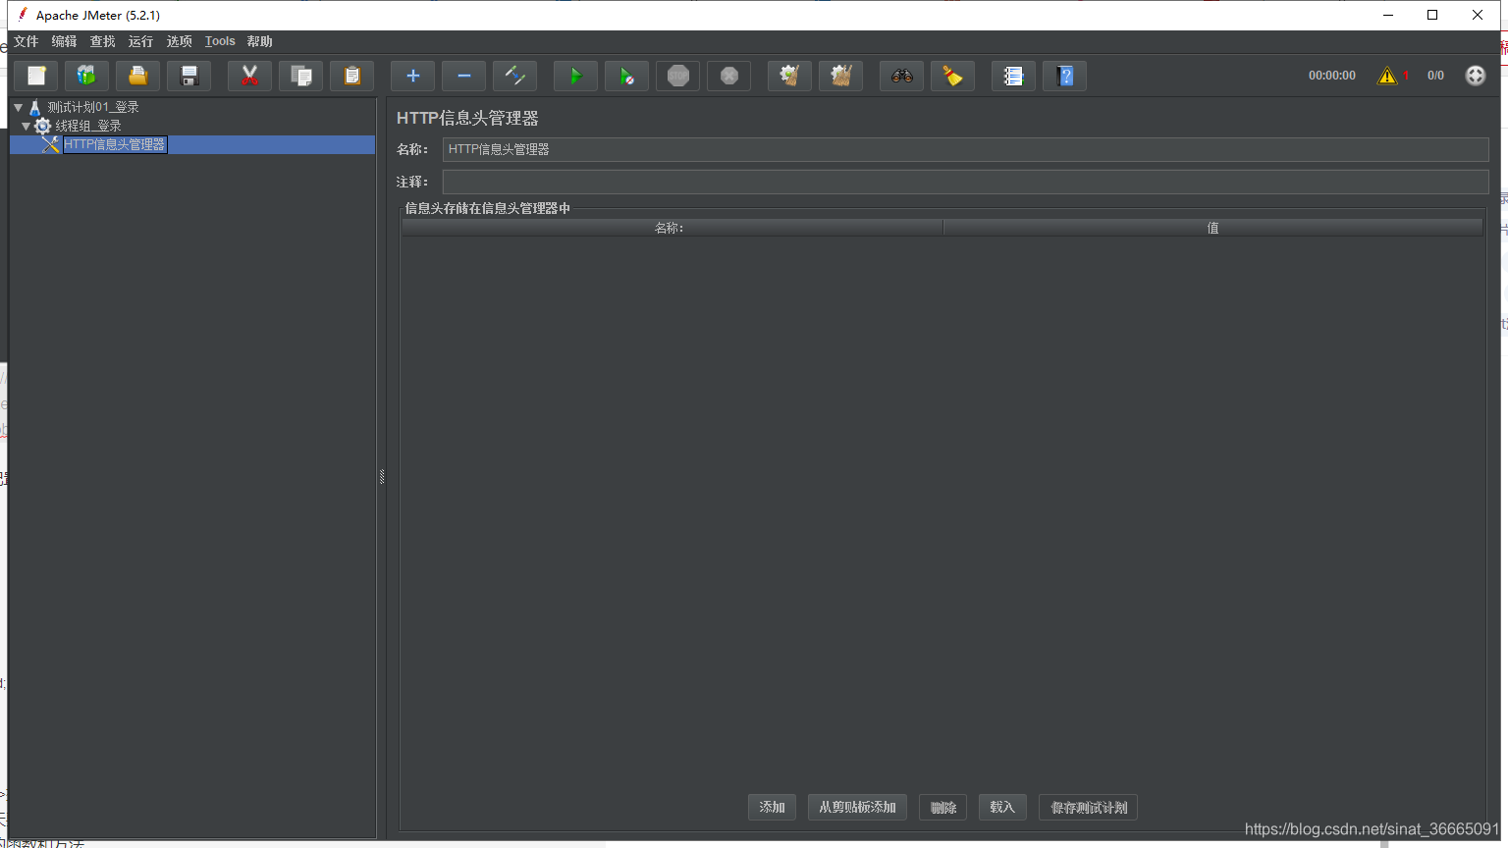
Task: Start the test with green arrow
Action: coord(575,76)
